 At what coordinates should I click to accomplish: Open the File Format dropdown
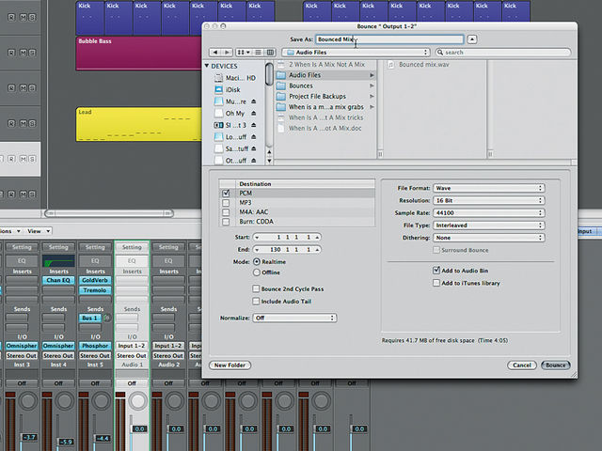pyautogui.click(x=489, y=188)
